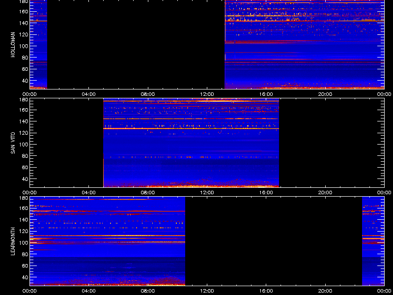Click the 40 frequency label on Holloman axis
393x295 pixels.
[26, 81]
